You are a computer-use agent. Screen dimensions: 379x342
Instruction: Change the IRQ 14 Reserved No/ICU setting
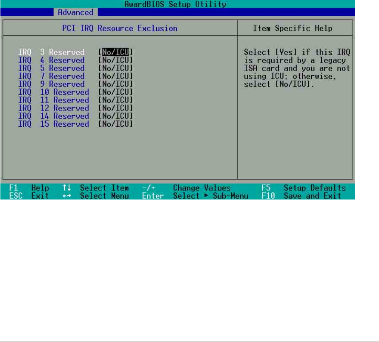(x=115, y=116)
